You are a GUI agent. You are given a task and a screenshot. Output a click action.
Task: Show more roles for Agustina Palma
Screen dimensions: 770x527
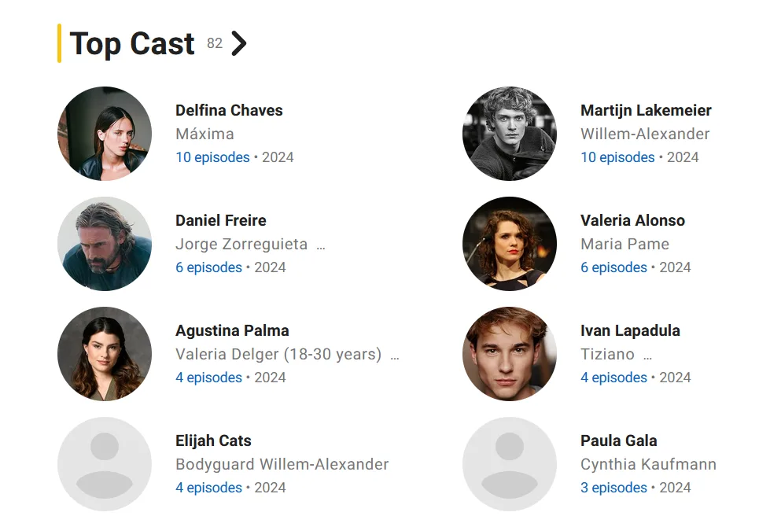click(395, 356)
